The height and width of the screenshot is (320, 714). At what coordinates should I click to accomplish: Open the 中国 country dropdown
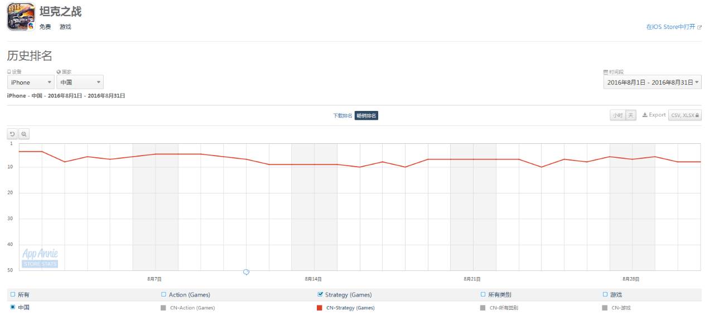pyautogui.click(x=80, y=83)
